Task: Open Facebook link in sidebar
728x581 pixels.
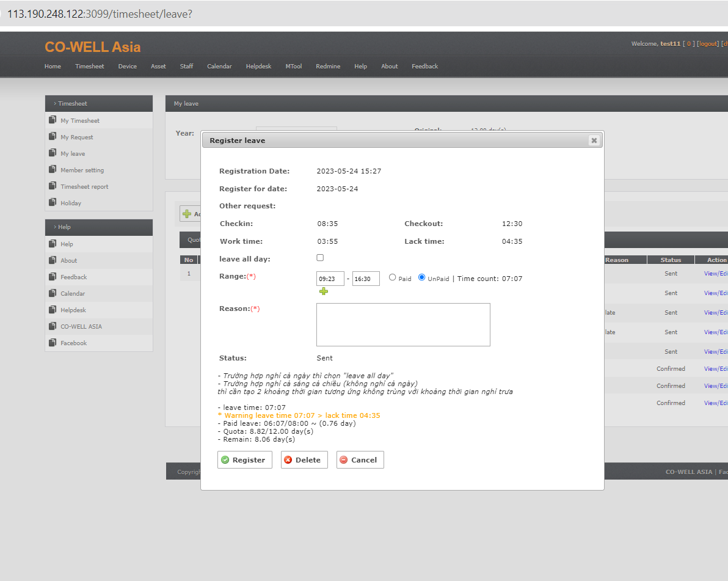Action: 73,343
